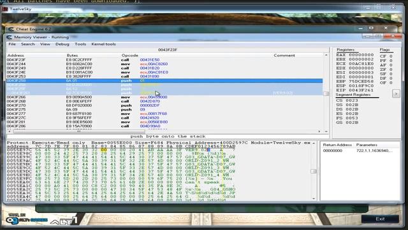
Task: Select the row at address 0043F266
Action: pyautogui.click(x=164, y=97)
